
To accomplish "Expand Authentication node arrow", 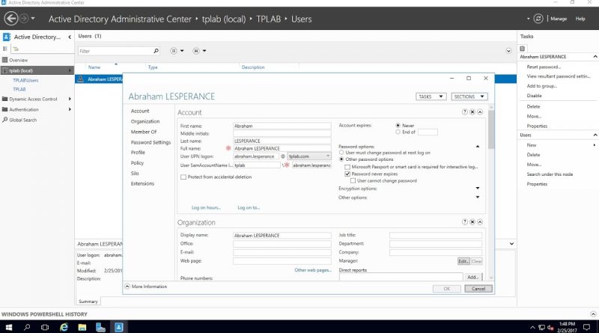I will 70,109.
